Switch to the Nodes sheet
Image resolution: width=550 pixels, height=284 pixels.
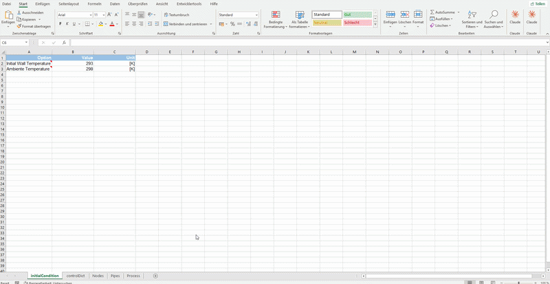pyautogui.click(x=98, y=276)
